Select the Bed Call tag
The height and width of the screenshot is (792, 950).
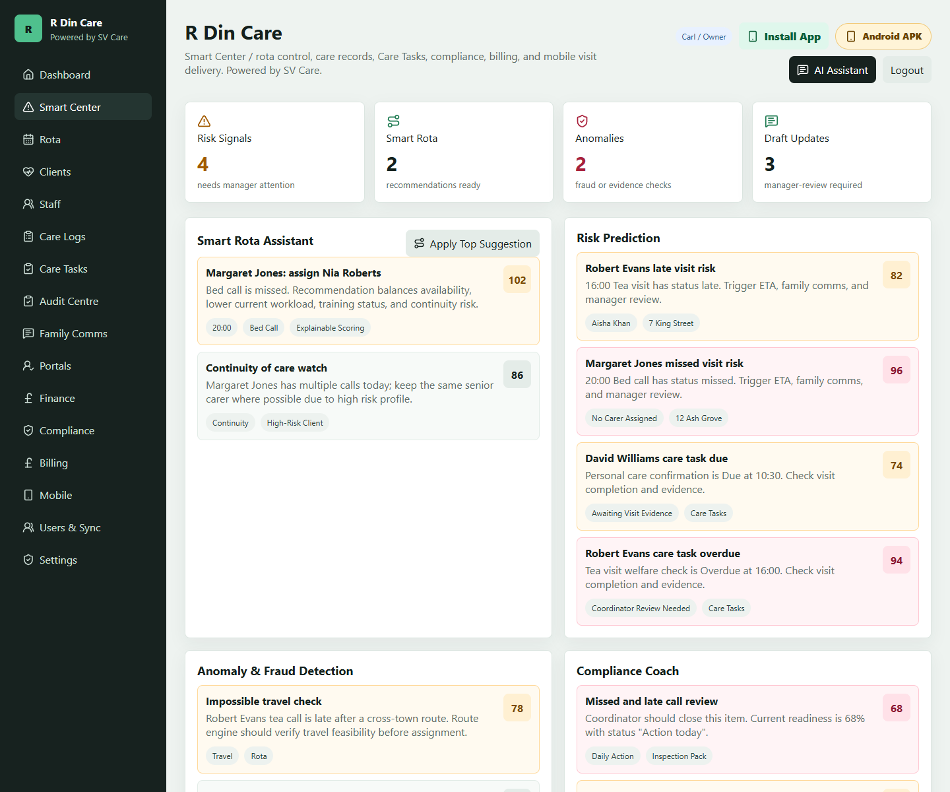click(x=264, y=328)
